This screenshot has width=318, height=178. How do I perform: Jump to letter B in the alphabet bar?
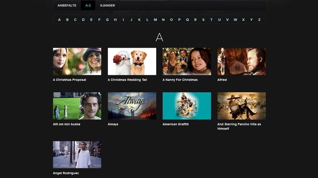tap(68, 20)
